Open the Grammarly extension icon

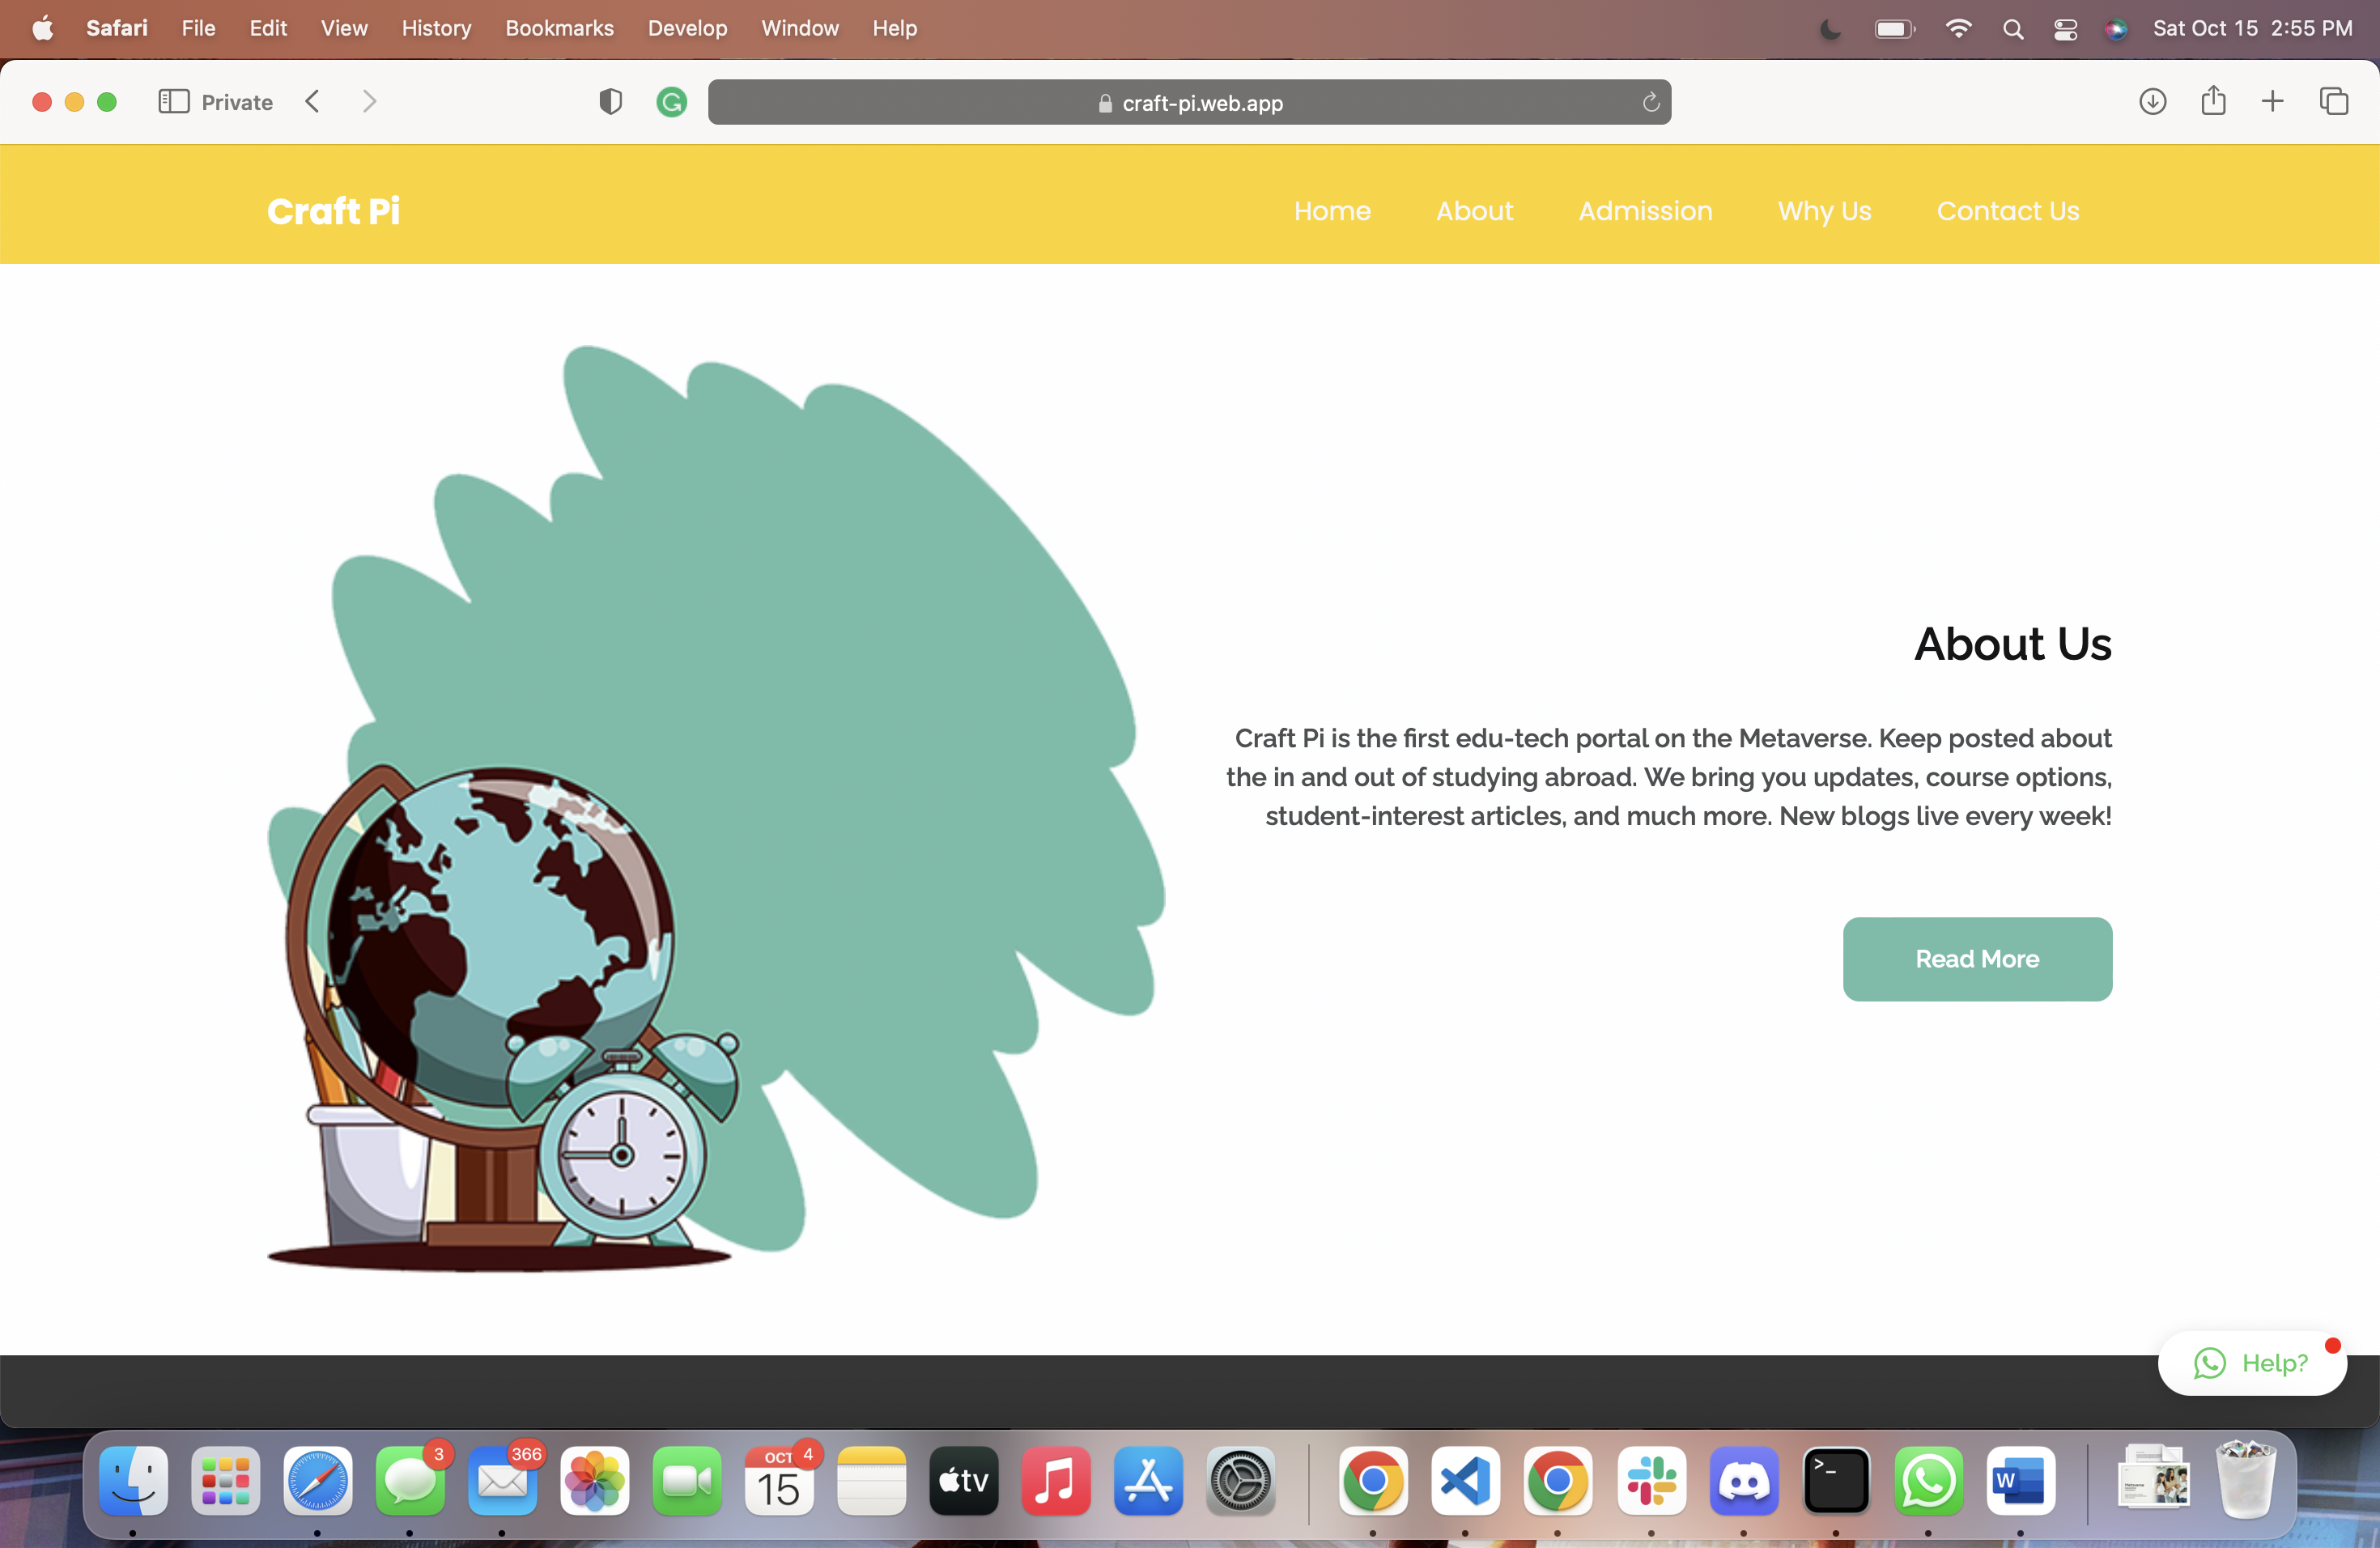(671, 102)
